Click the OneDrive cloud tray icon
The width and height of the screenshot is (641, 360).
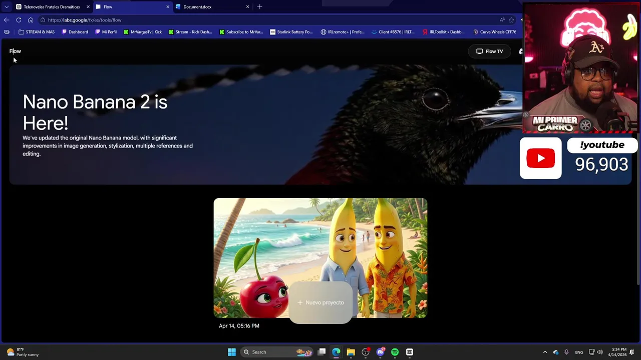tap(556, 352)
